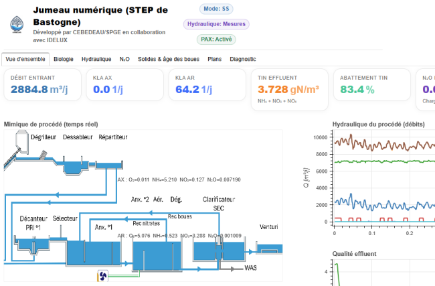Select the Décanteur PRI primary settler graphic

[31, 245]
